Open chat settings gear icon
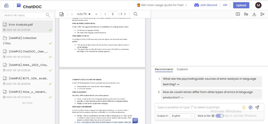 pos(250,107)
